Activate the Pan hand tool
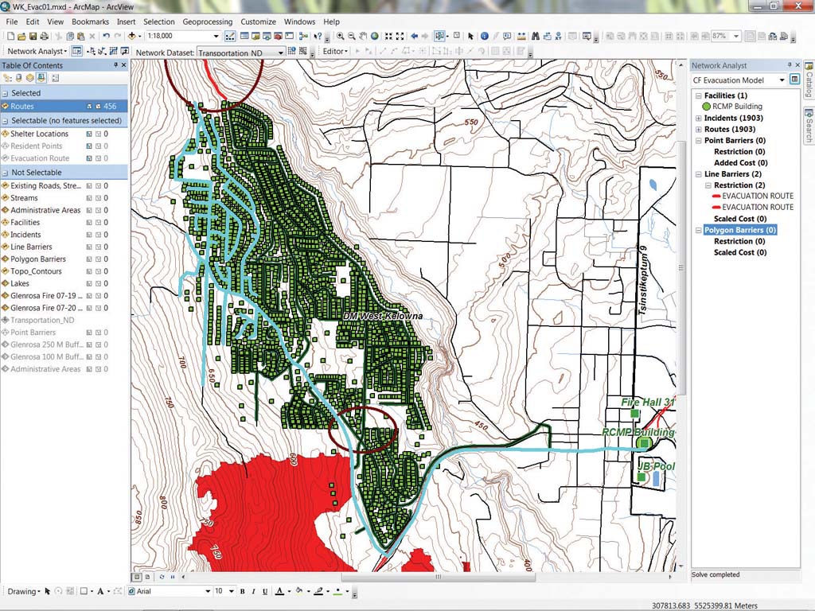The width and height of the screenshot is (815, 611). [363, 36]
